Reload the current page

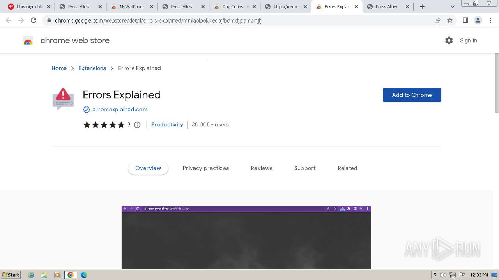click(34, 20)
